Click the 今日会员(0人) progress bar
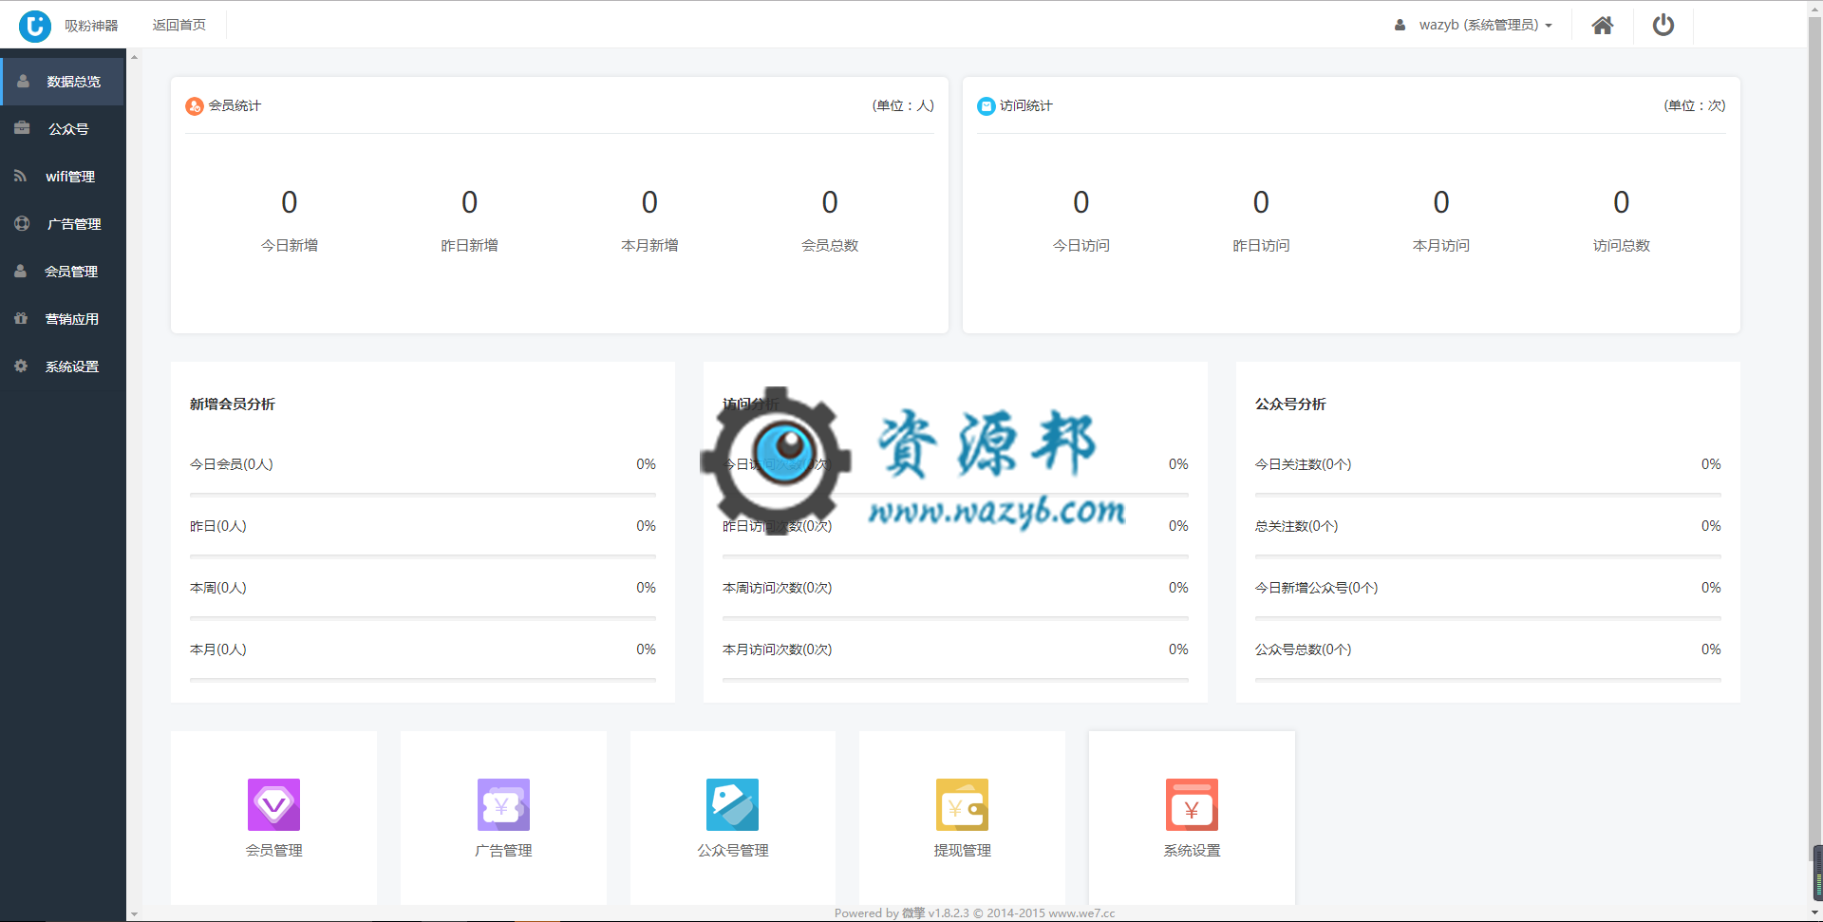This screenshot has height=922, width=1823. [423, 495]
